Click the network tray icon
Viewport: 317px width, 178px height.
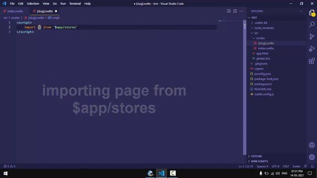click(272, 174)
